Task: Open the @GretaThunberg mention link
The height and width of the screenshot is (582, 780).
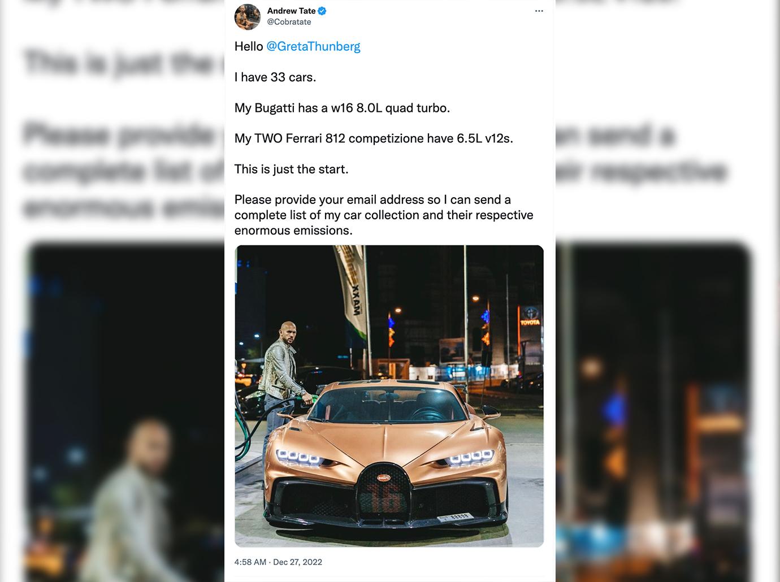Action: pyautogui.click(x=313, y=46)
